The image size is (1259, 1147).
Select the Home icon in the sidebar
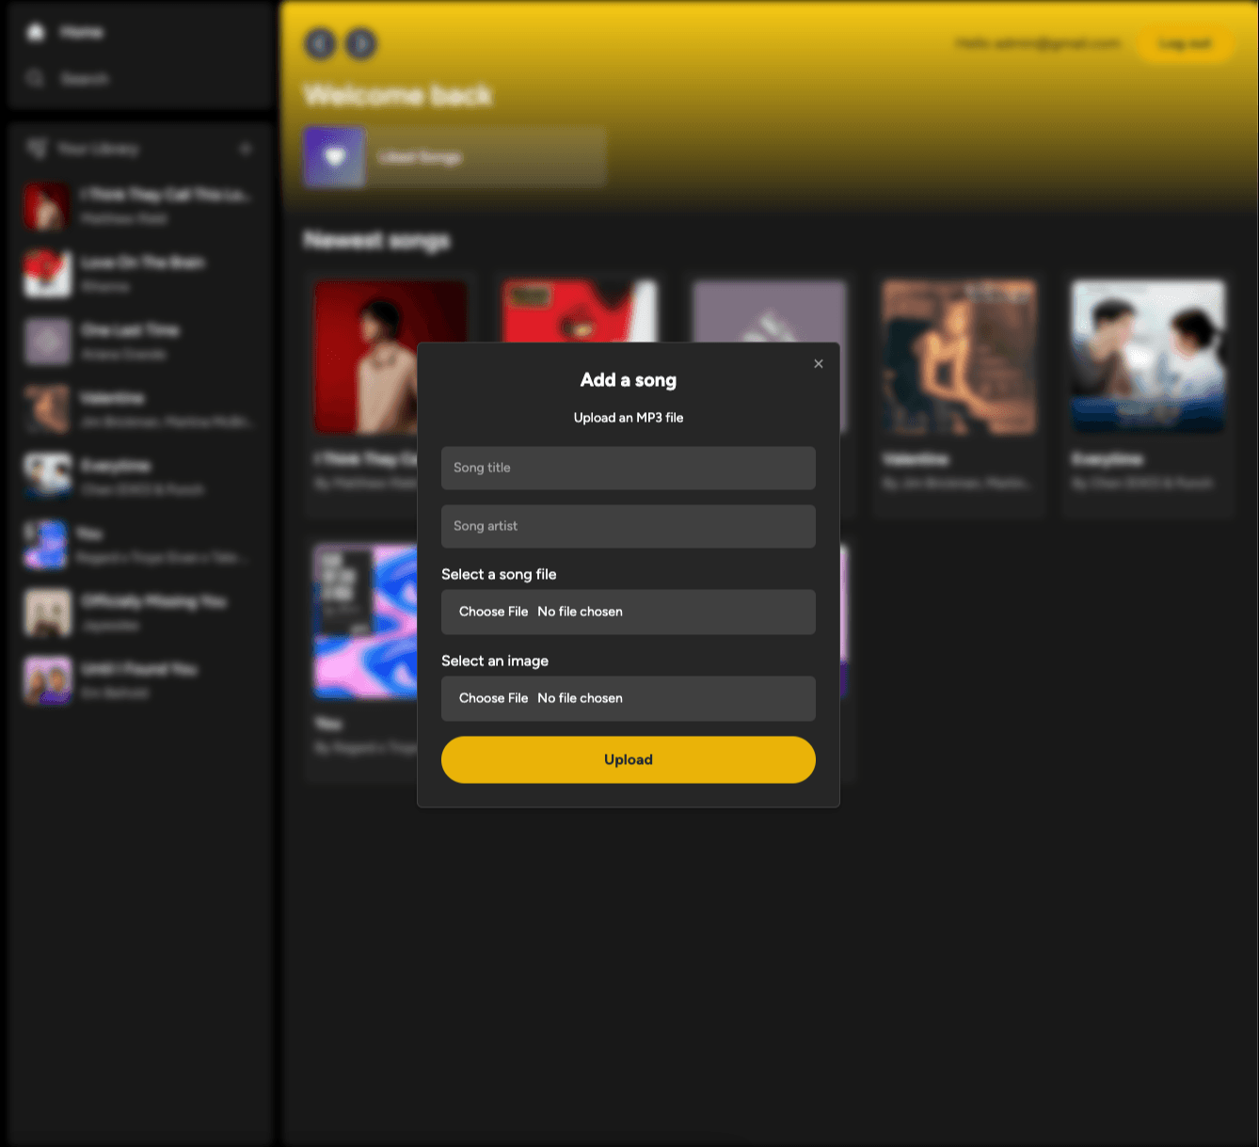35,31
